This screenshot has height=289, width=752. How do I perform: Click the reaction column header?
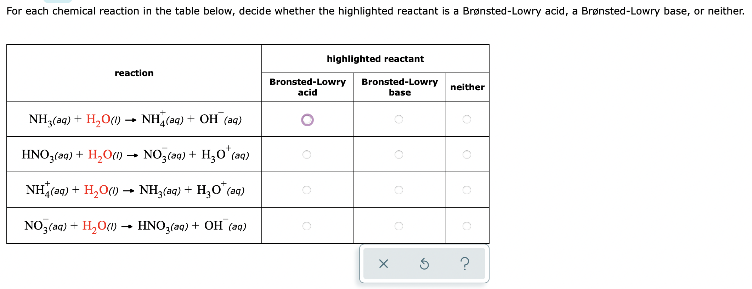(134, 73)
